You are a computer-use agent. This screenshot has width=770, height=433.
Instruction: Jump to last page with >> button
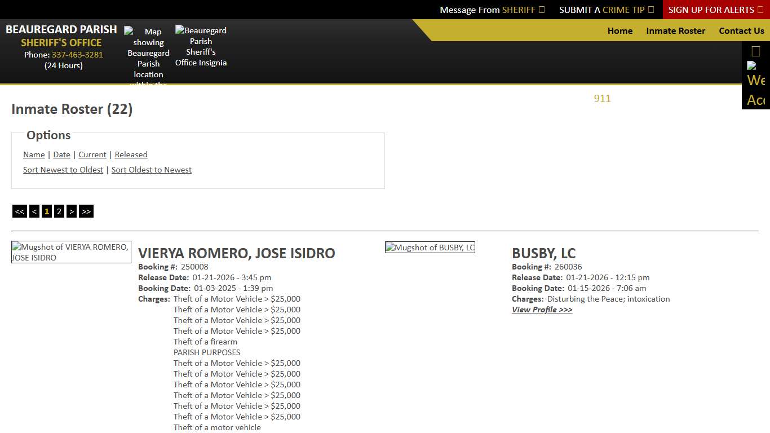86,211
